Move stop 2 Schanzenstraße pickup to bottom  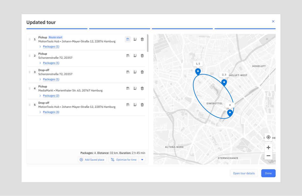click(x=135, y=56)
